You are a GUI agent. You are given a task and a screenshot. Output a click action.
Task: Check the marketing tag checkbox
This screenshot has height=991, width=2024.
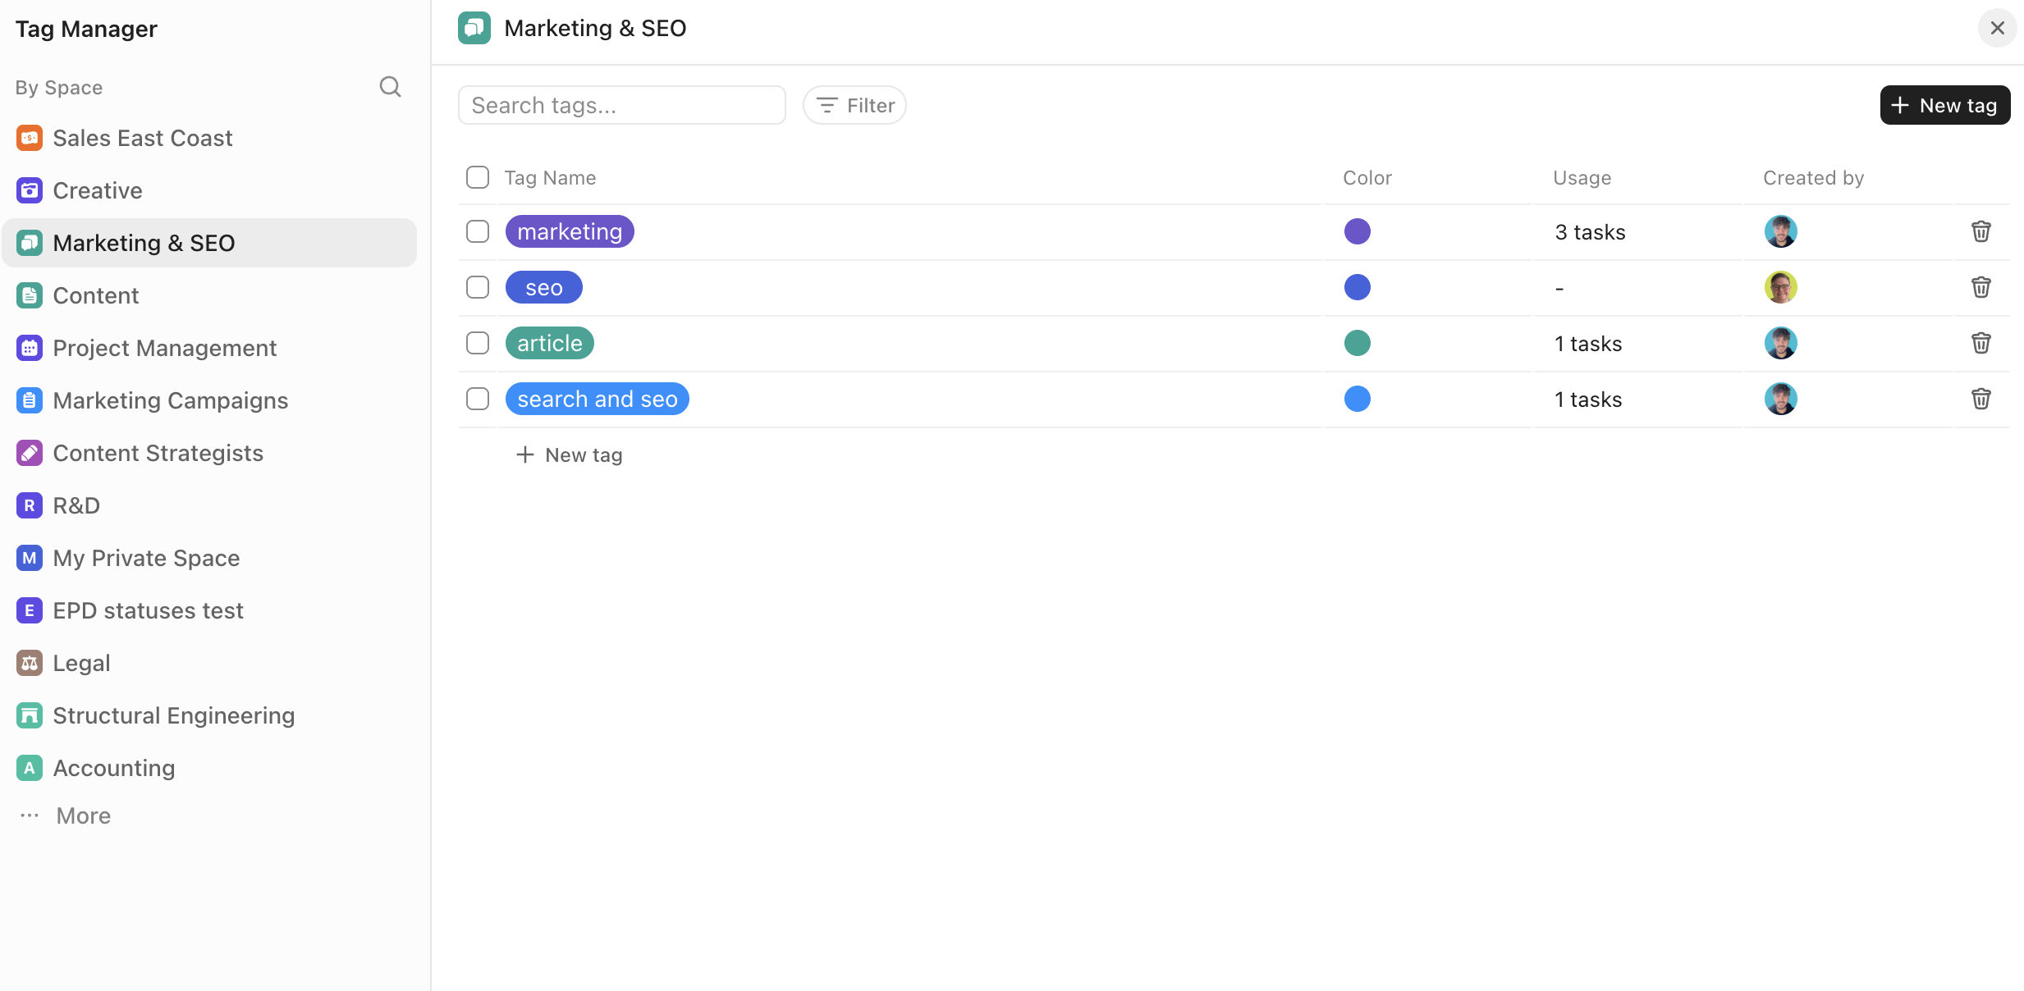(x=478, y=231)
